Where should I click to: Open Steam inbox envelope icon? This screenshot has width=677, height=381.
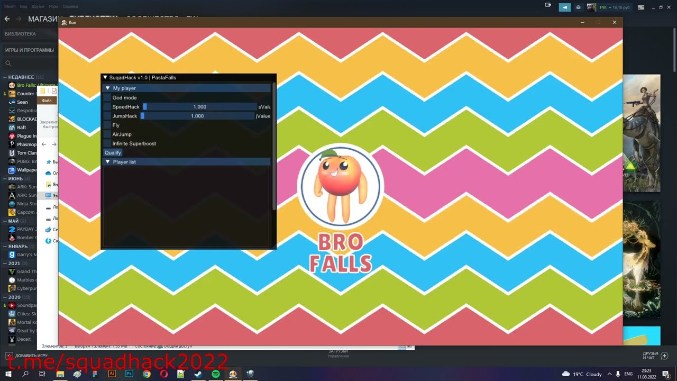(578, 7)
